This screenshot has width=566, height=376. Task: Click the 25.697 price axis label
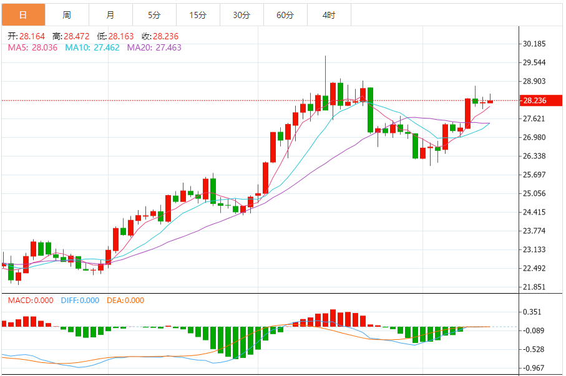(x=534, y=175)
